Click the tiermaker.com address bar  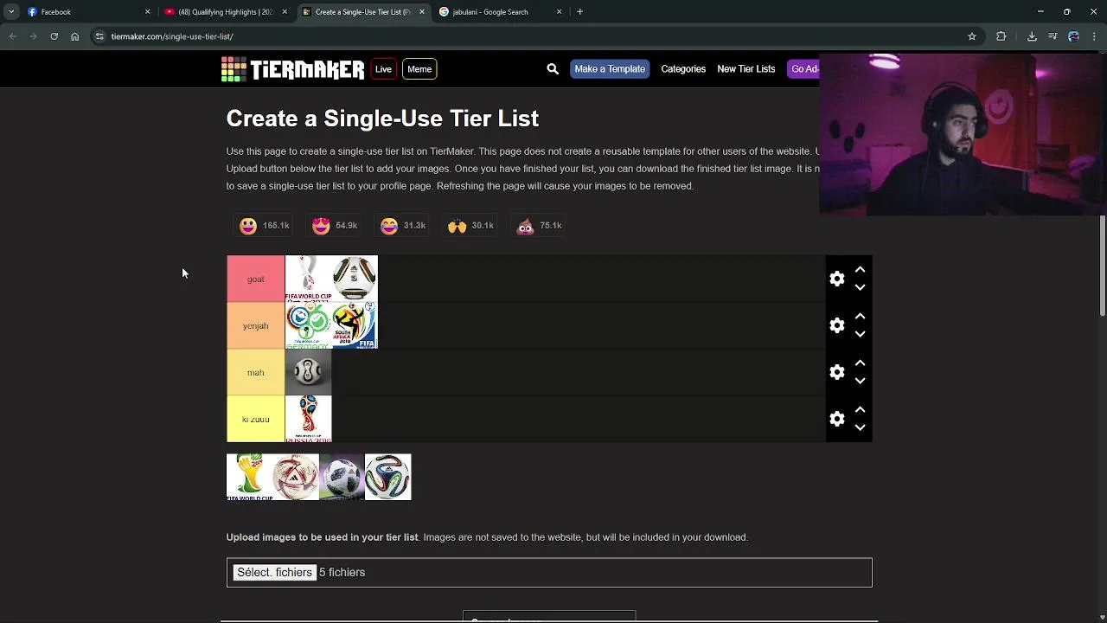536,36
